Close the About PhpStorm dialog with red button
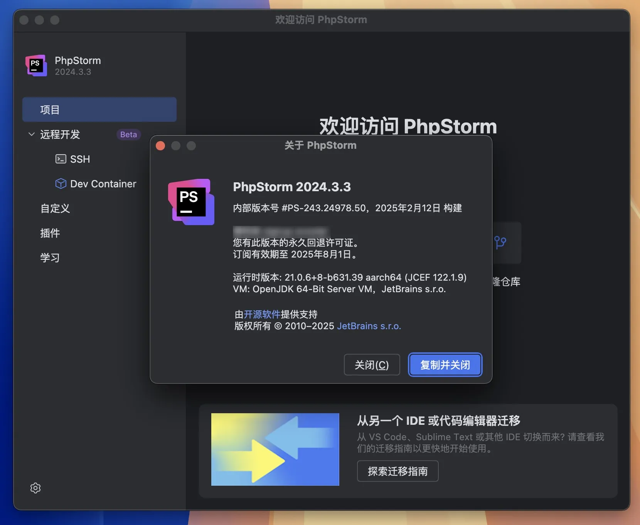The height and width of the screenshot is (525, 640). point(160,146)
